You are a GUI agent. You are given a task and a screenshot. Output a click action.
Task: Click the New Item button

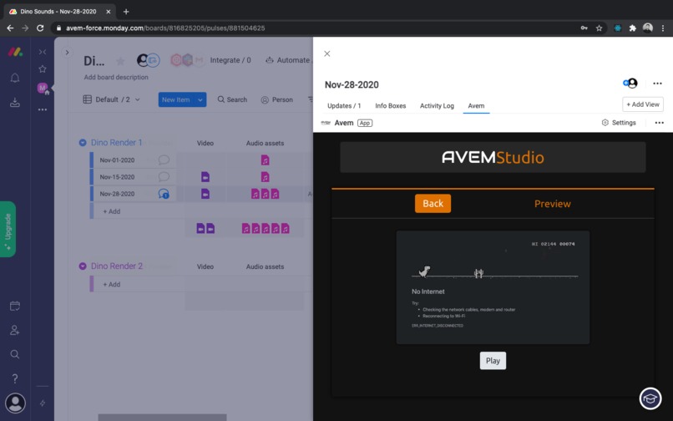coord(176,99)
